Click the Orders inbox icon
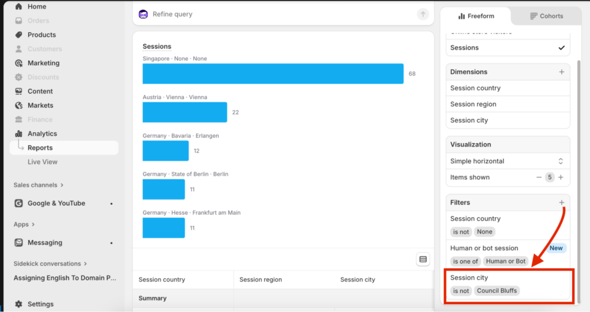Viewport: 590px width, 312px height. [18, 21]
